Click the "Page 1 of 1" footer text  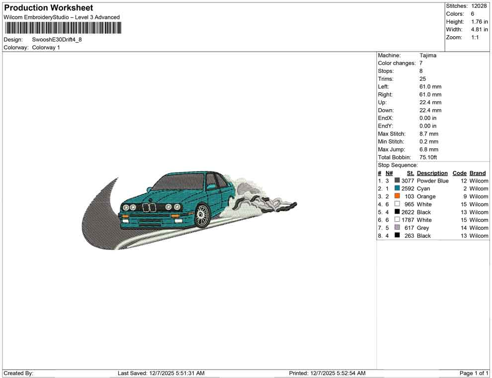click(474, 373)
